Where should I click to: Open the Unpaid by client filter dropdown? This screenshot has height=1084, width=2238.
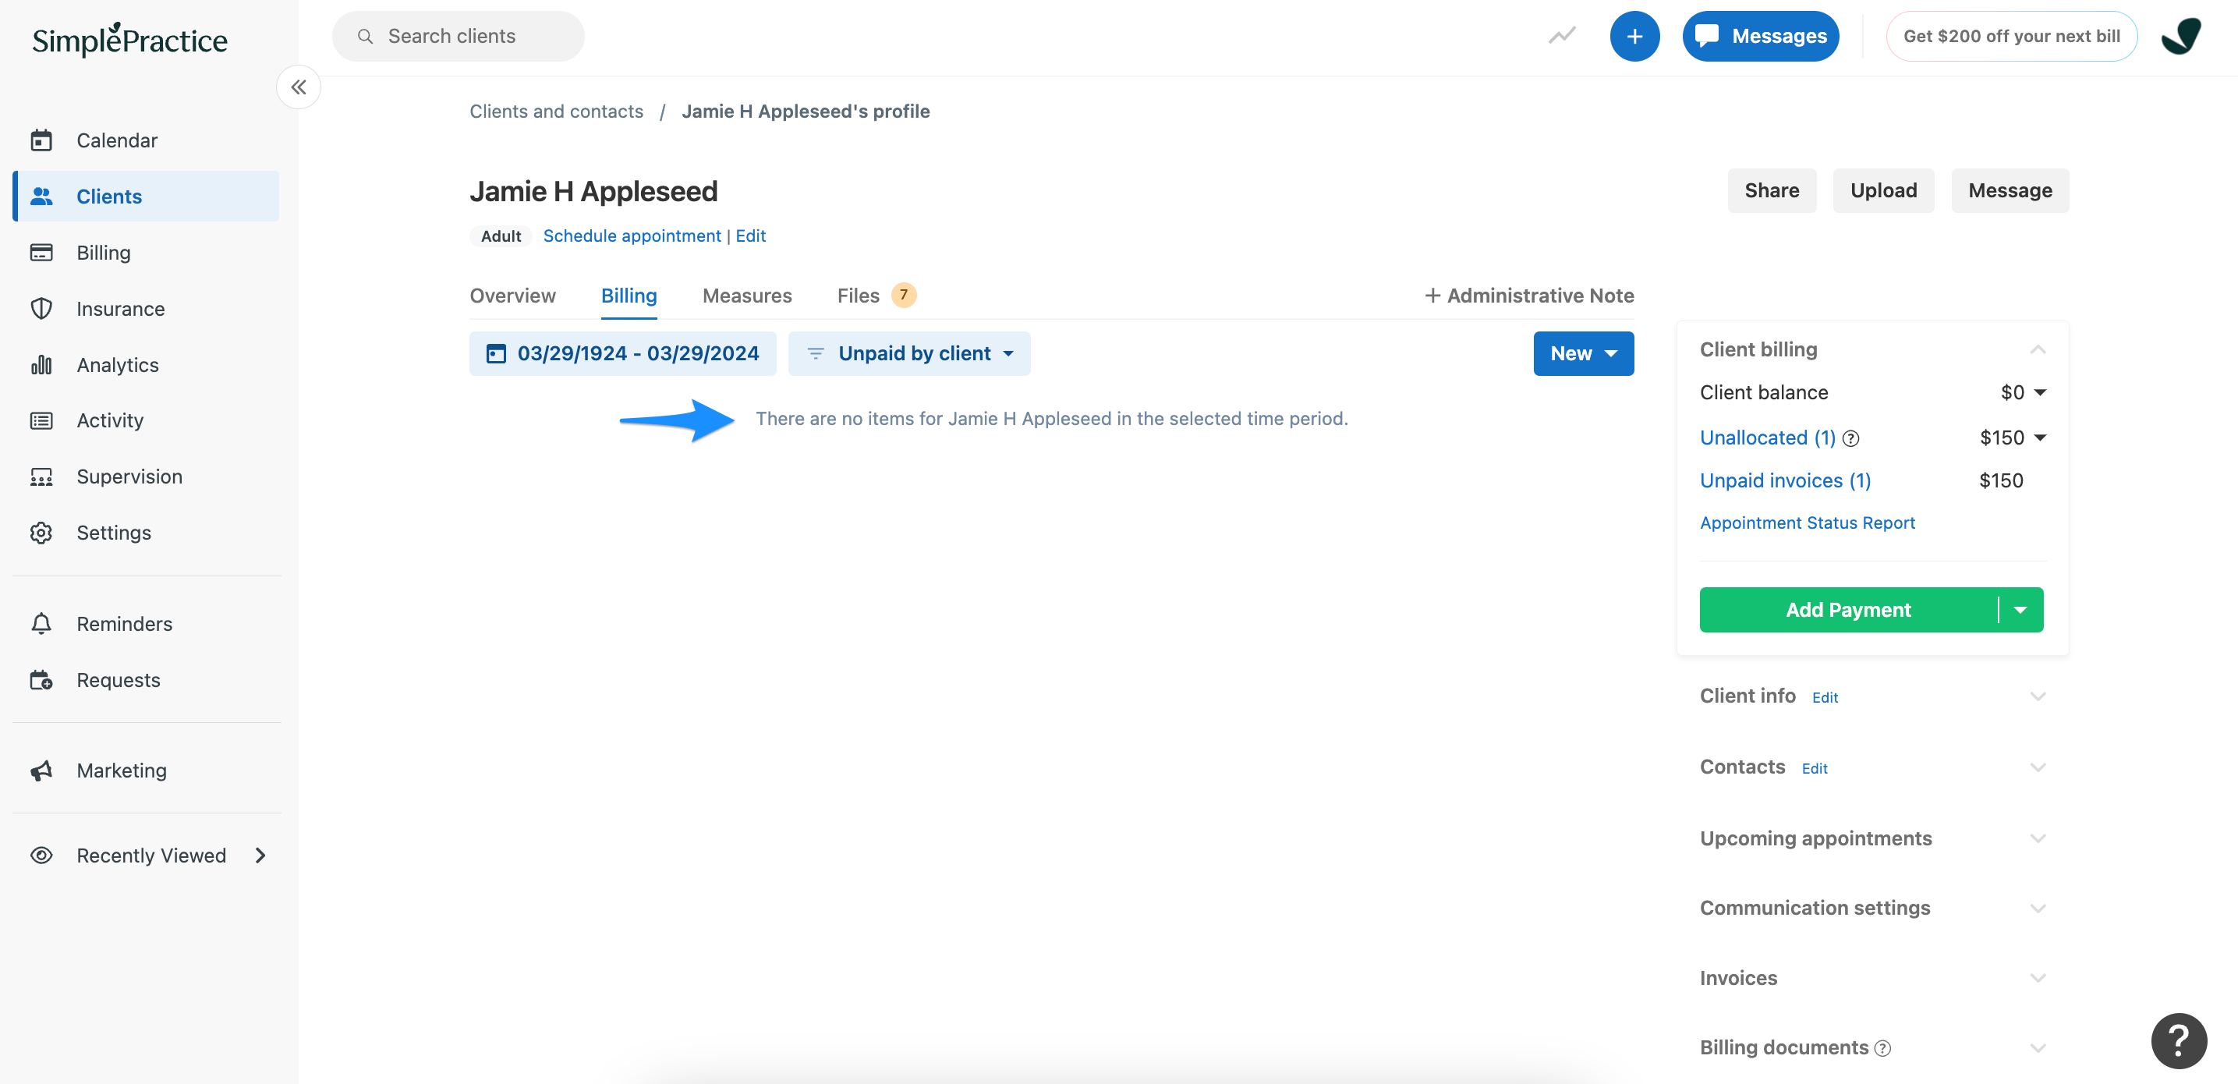(908, 352)
